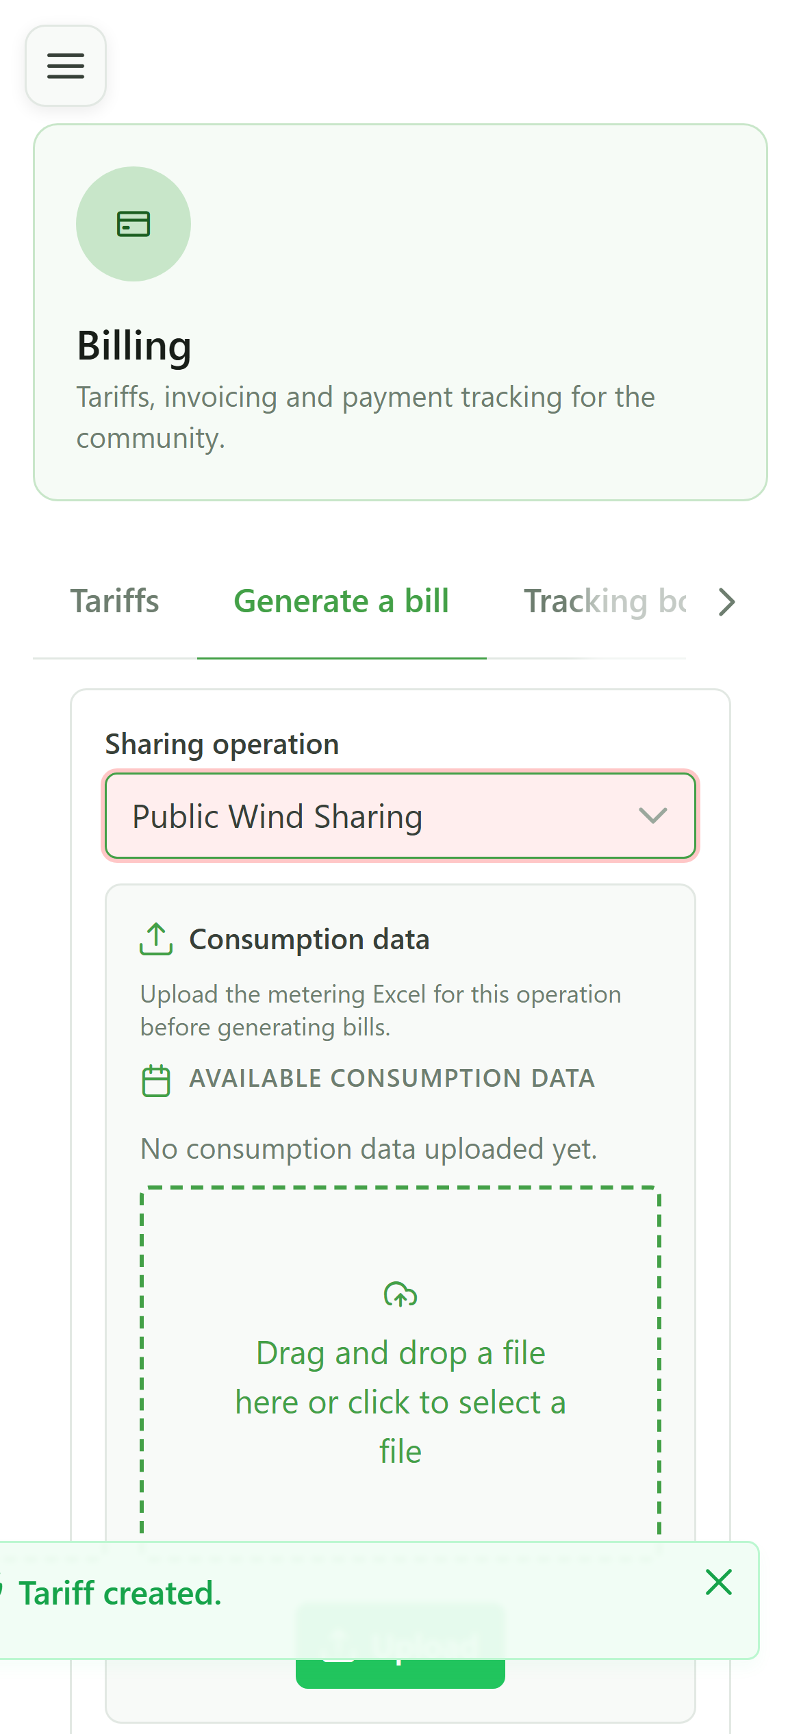801x1734 pixels.
Task: Click the cloud upload icon in drop zone
Action: [x=400, y=1294]
